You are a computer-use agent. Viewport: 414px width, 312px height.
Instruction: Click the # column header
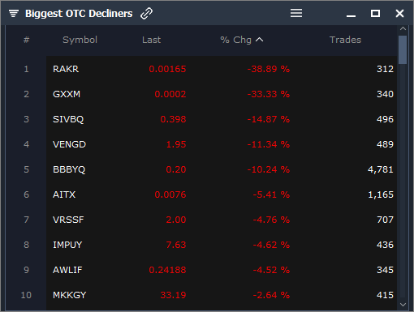pyautogui.click(x=26, y=40)
